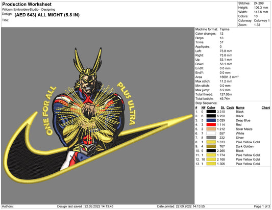This screenshot has height=210, width=272.
Task: Click the design name ALL MIGHT title
Action: [47, 15]
